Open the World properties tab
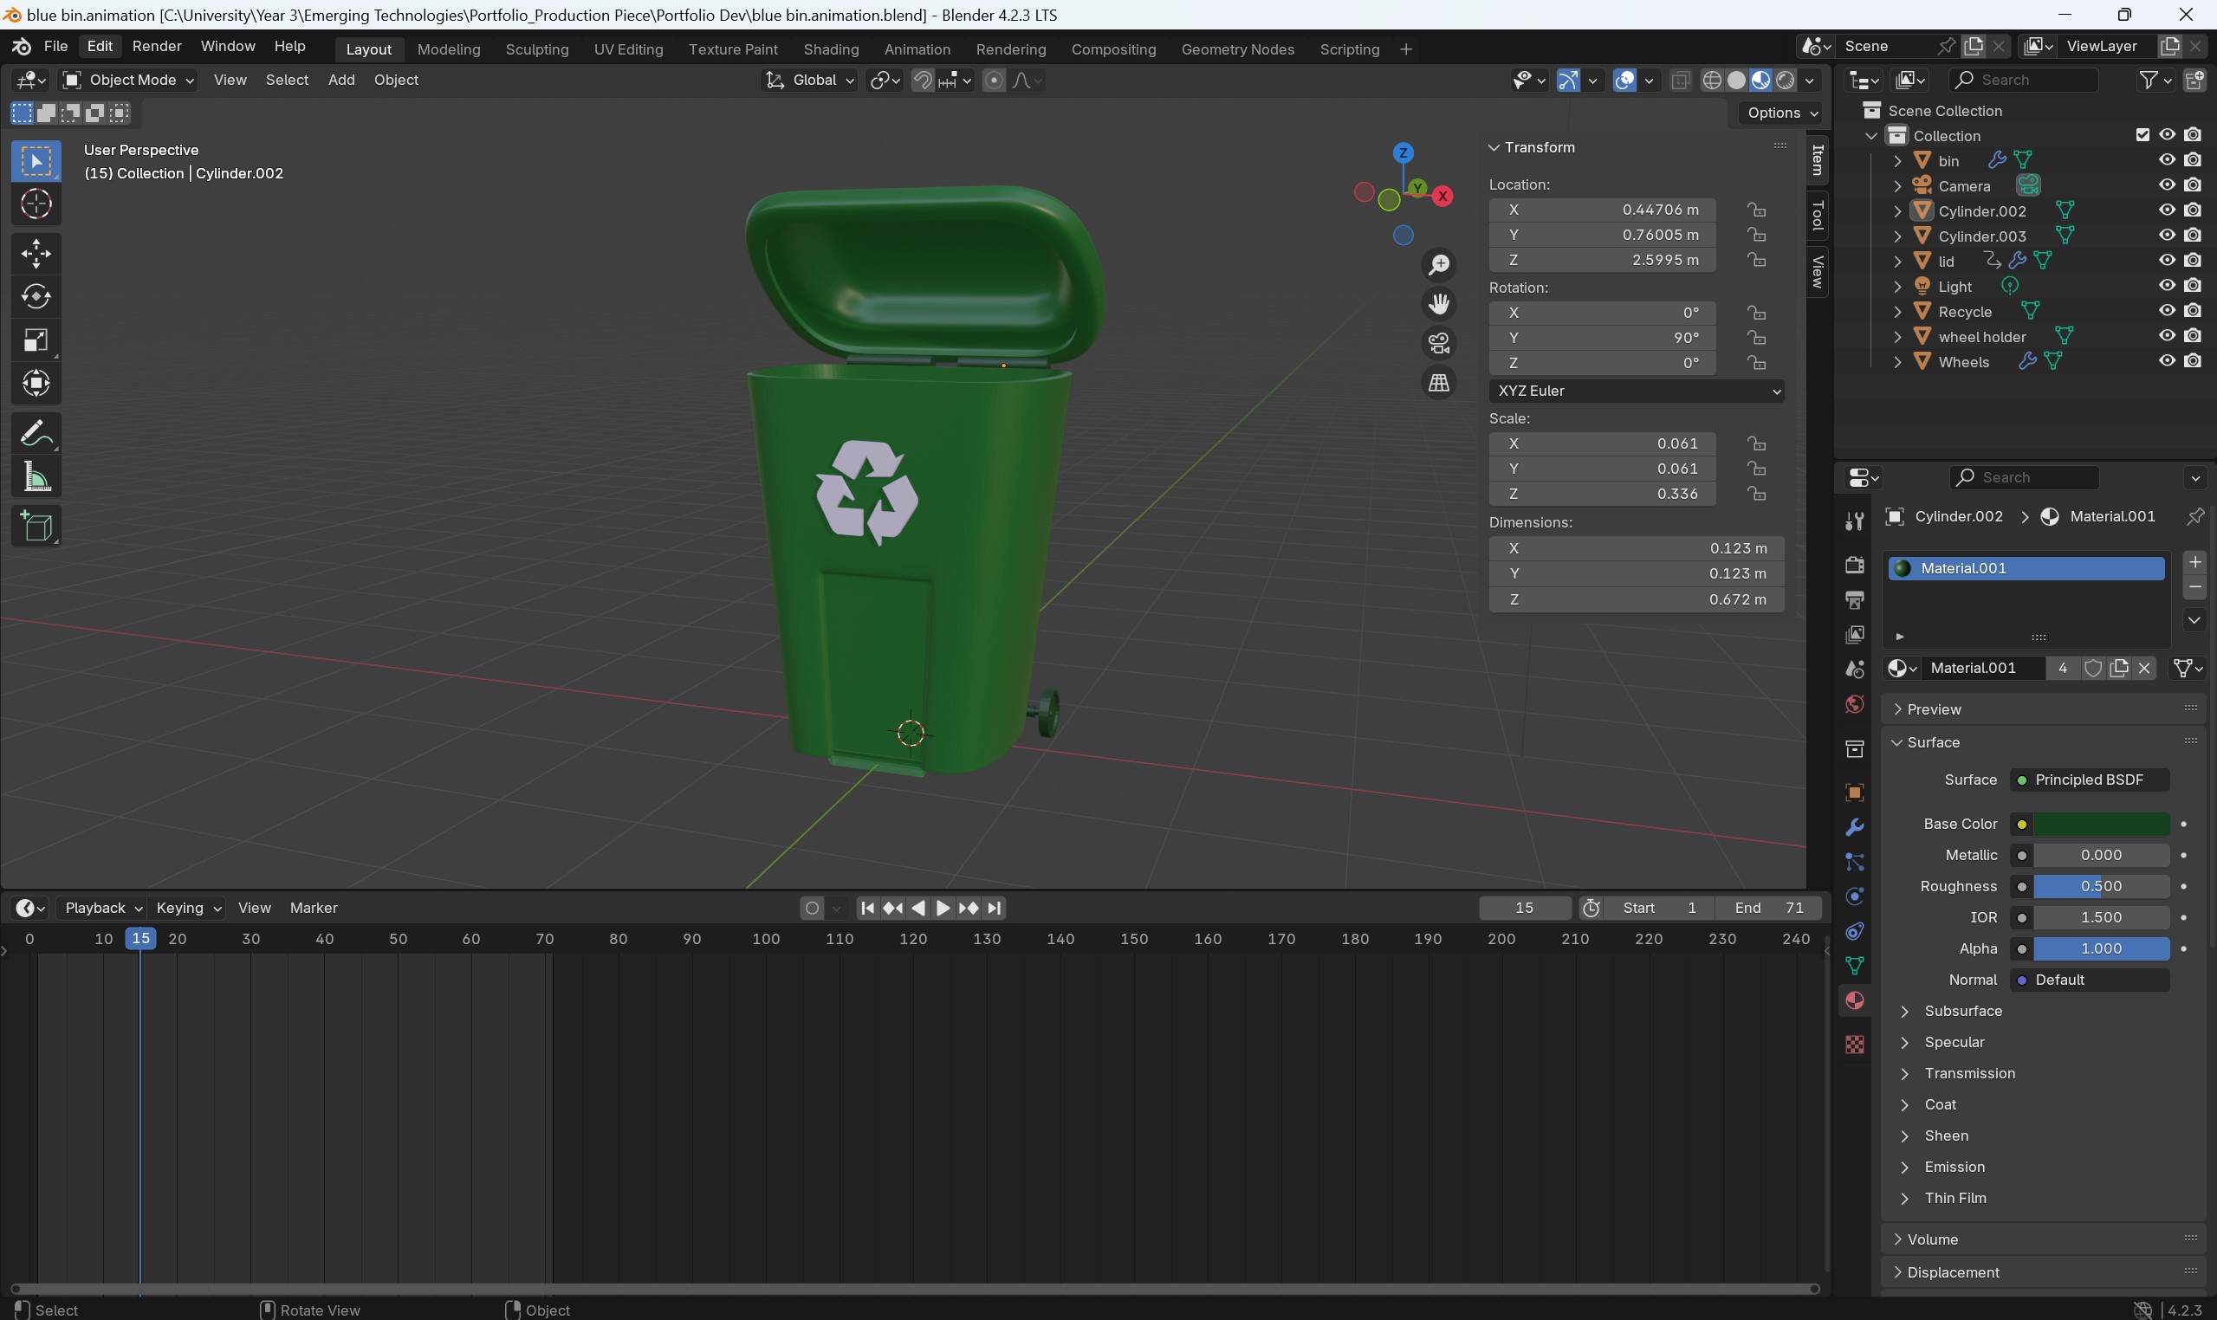Screen dimensions: 2217x1320 [1855, 704]
